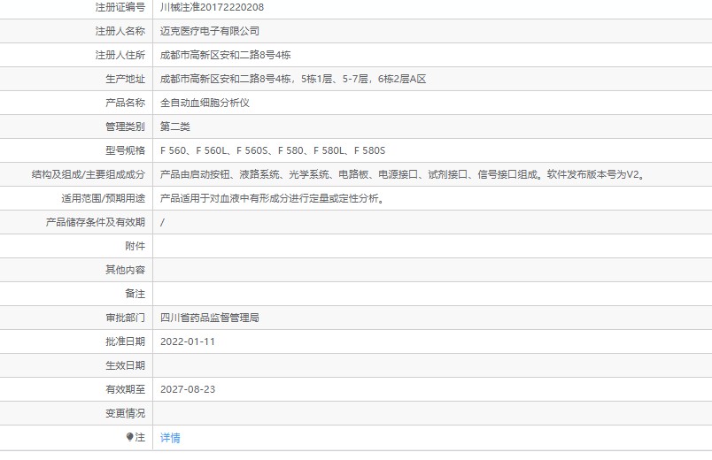
Task: Click the 产品名称 label
Action: point(126,103)
